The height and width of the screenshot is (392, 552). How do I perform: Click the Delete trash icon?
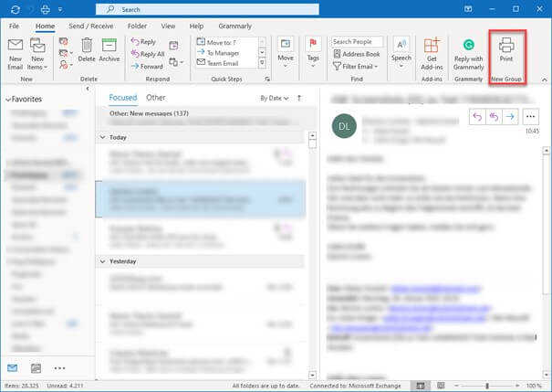[x=87, y=50]
